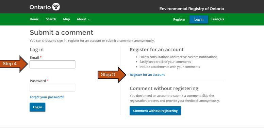
Task: Click the Comment without registering heading
Action: pyautogui.click(x=164, y=88)
